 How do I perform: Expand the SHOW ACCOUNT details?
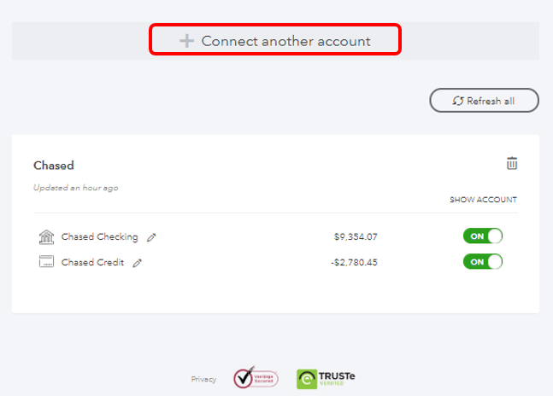483,200
